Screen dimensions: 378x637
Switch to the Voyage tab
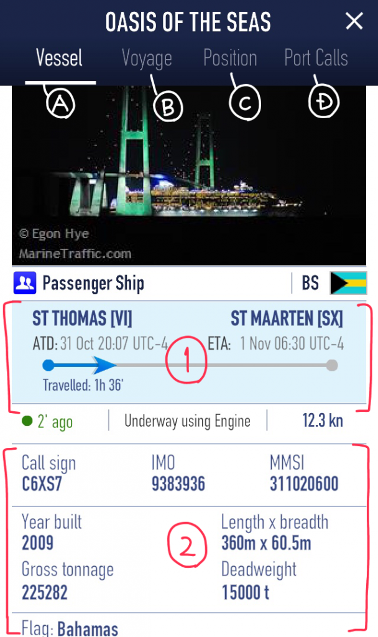point(147,58)
